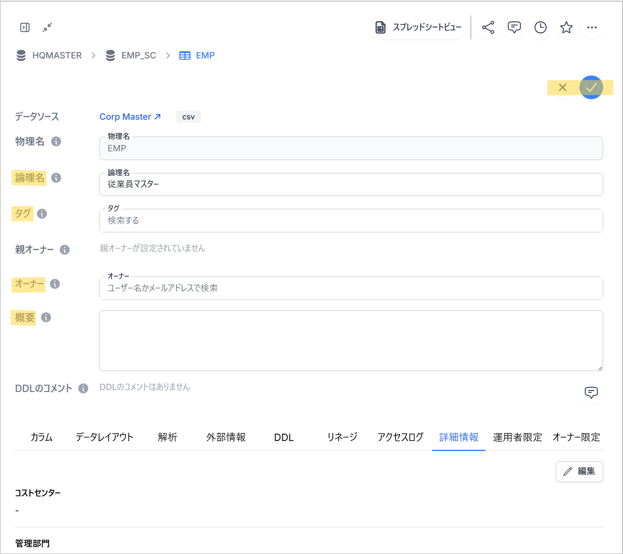Open the more options ellipsis menu
Image resolution: width=623 pixels, height=554 pixels.
point(592,27)
